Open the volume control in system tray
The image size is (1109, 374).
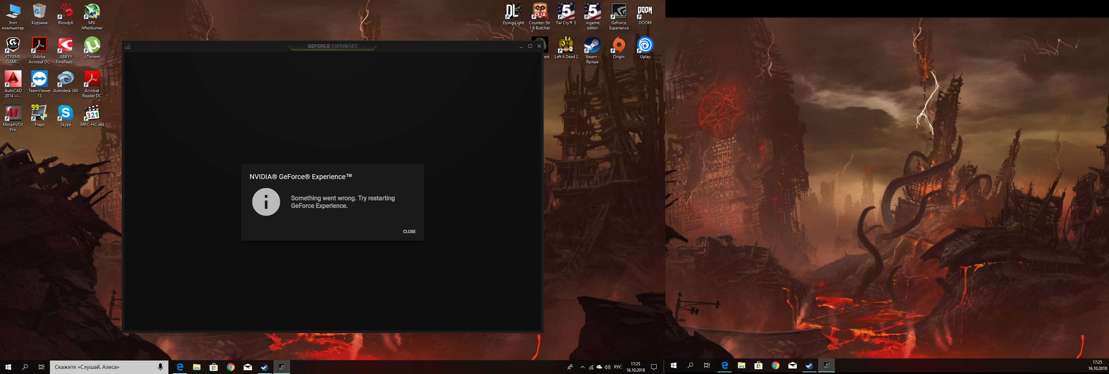tap(607, 367)
